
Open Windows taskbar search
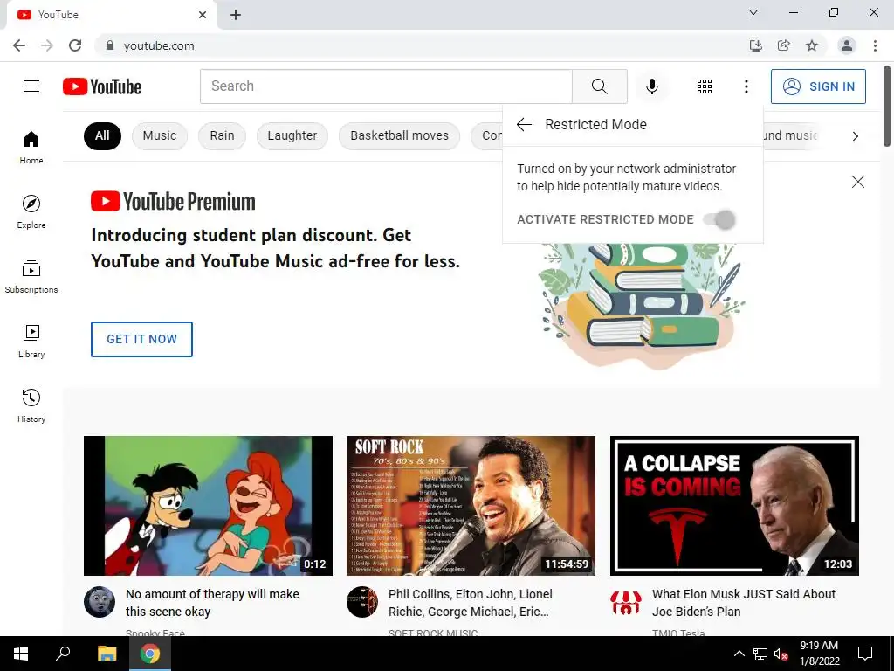point(63,654)
